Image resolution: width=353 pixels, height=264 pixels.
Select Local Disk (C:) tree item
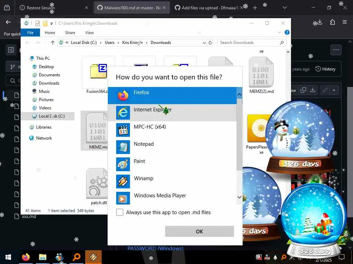pos(48,116)
